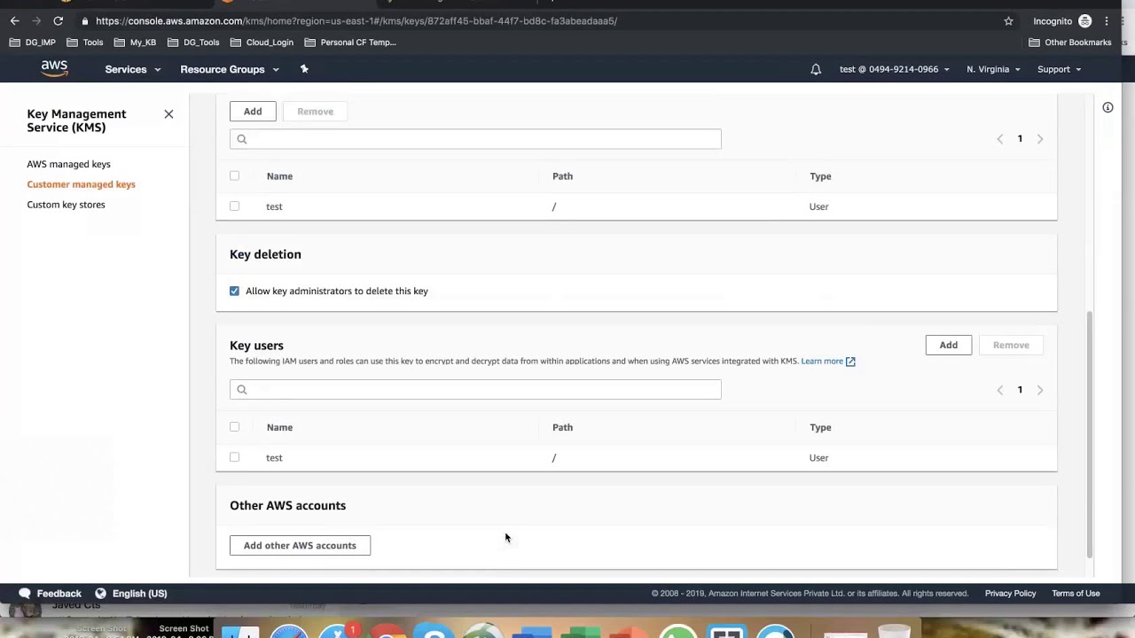
Task: Open AWS managed keys in sidebar
Action: tap(68, 164)
